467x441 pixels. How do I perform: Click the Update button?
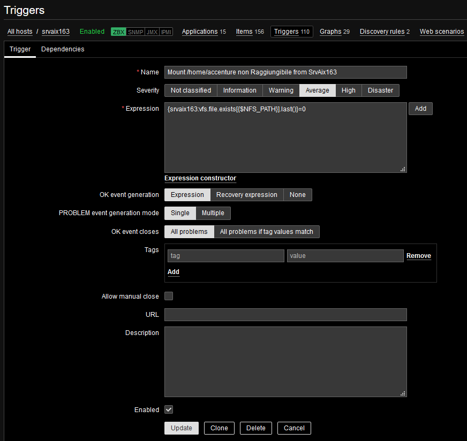[x=182, y=428]
